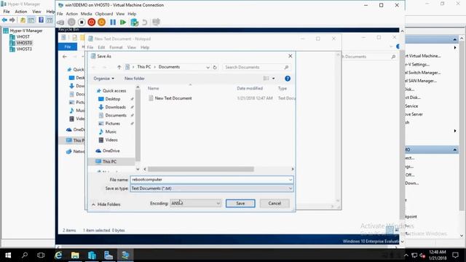466x262 pixels.
Task: Click the Save button
Action: (240, 204)
